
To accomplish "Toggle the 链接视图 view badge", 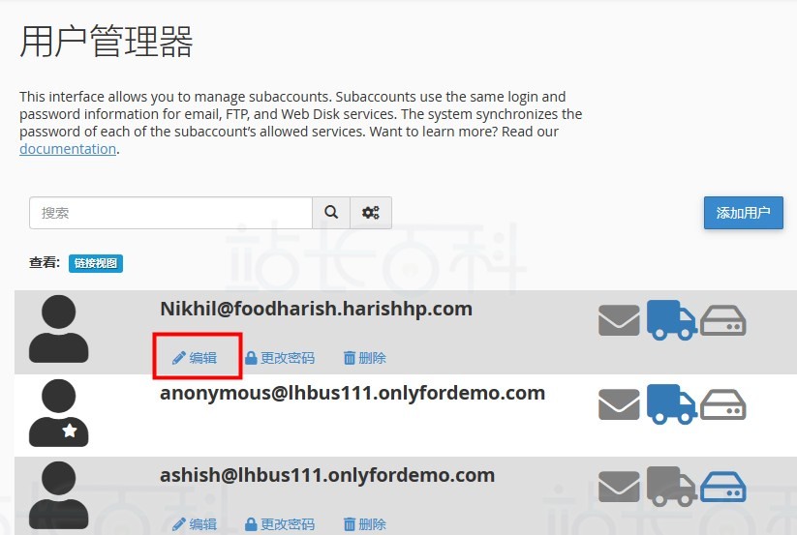I will click(96, 263).
